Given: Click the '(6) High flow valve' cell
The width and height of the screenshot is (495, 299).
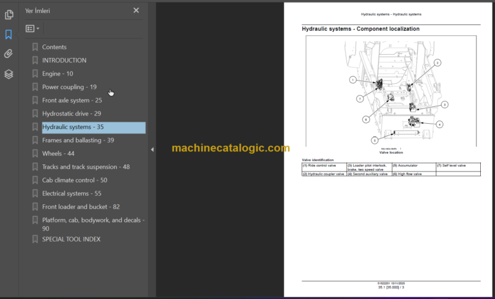Looking at the screenshot, I should 414,174.
